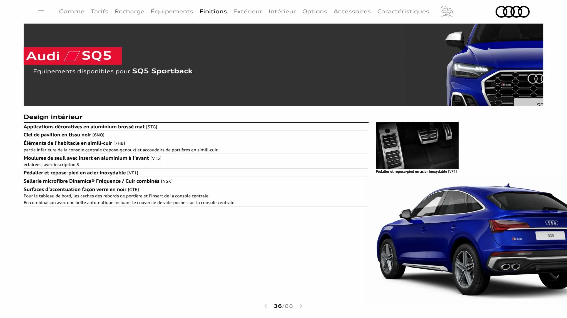Select 'Moulures de seuil avec insert en aluminium' row
Screen dimensions: 567x318
coord(196,161)
